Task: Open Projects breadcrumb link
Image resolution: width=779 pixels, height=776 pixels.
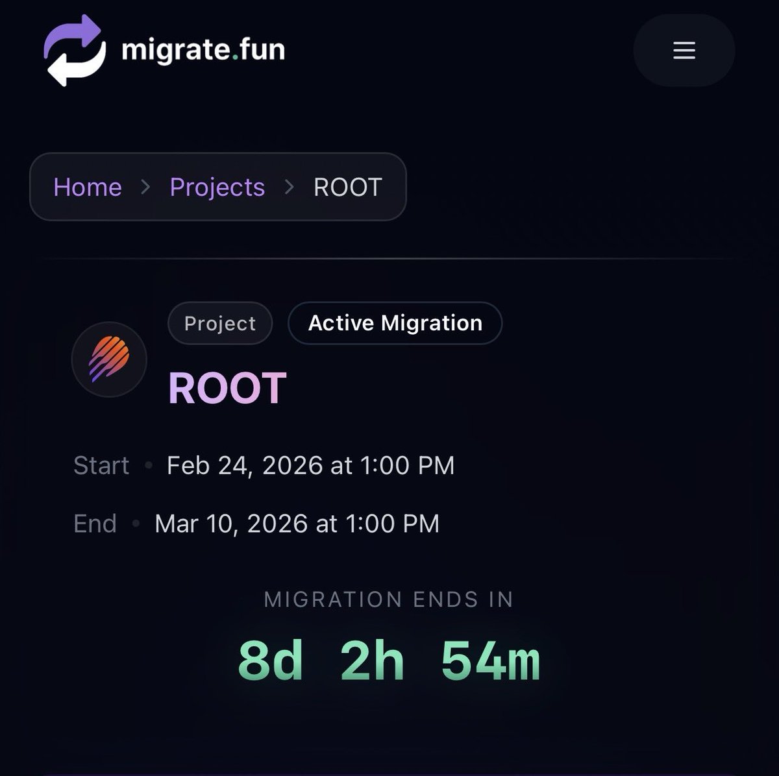Action: coord(217,188)
